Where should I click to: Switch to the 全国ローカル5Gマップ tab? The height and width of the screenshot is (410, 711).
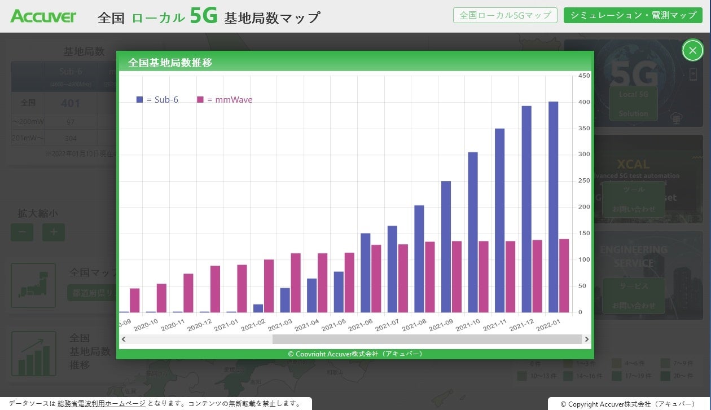[504, 15]
